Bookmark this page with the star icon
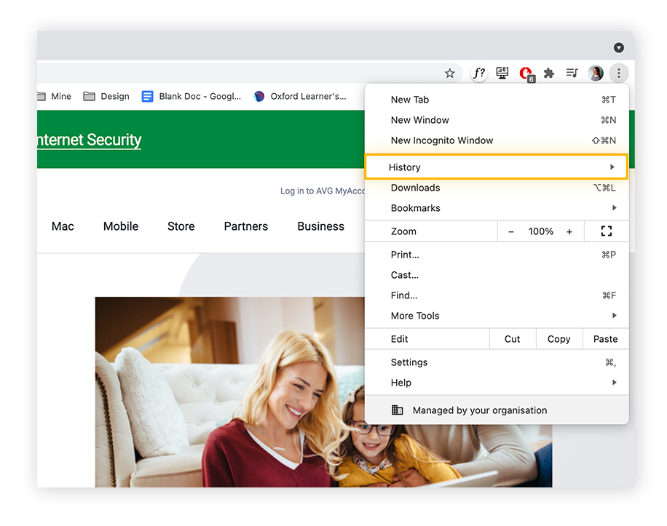This screenshot has height=526, width=667. (x=449, y=73)
